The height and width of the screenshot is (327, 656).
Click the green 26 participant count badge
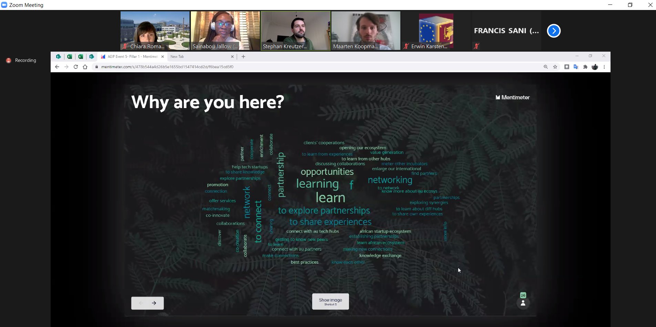(x=523, y=295)
